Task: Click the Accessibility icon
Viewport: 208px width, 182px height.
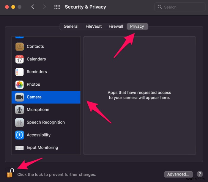Action: (x=20, y=135)
